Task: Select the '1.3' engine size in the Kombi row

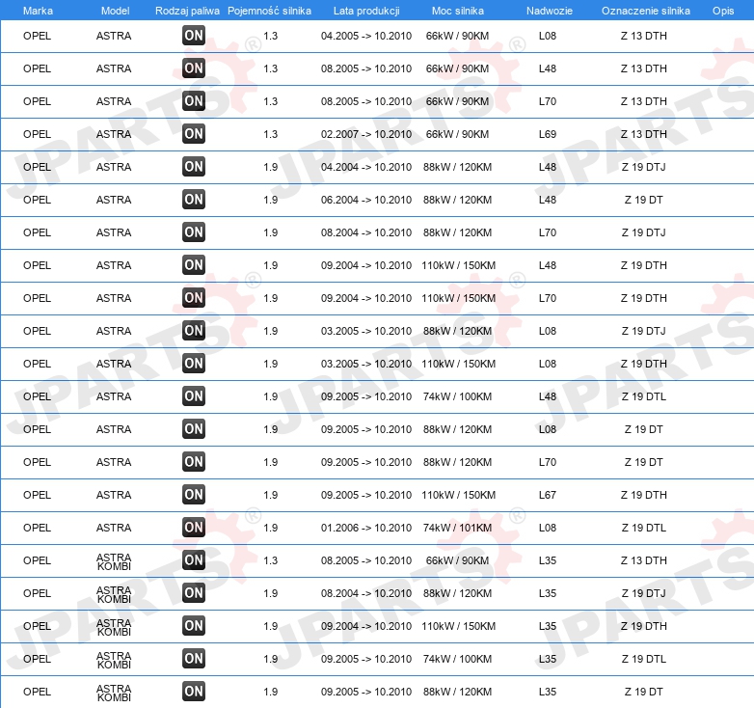Action: click(x=270, y=560)
